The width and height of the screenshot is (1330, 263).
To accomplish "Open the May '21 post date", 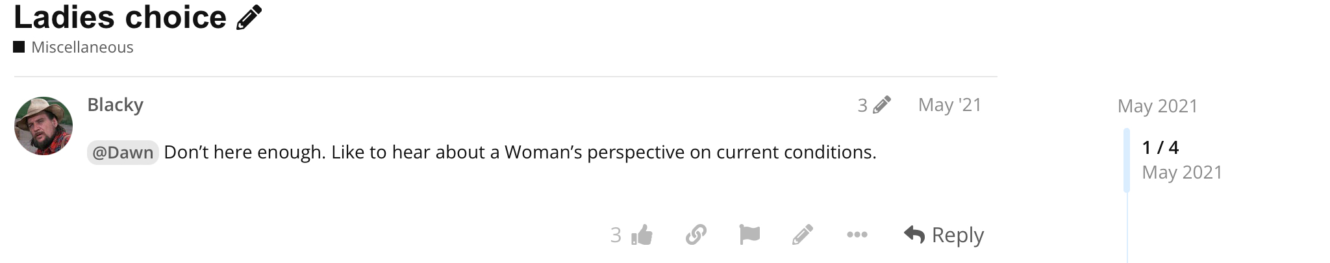I will [949, 105].
